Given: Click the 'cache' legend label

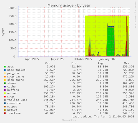Looking at the screenshot, I should 11,87.
